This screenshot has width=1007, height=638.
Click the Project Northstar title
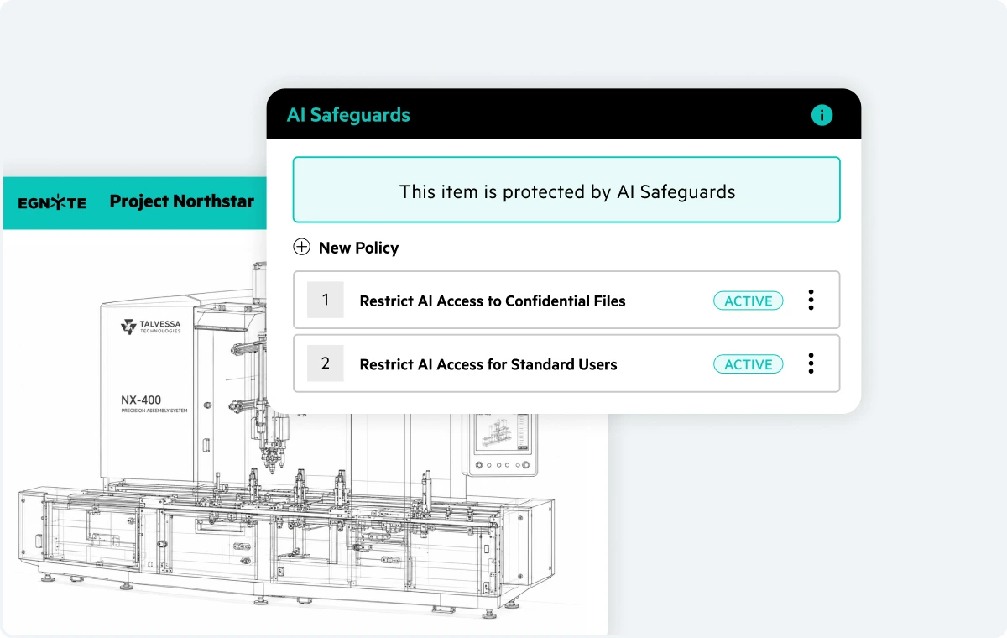pyautogui.click(x=182, y=201)
